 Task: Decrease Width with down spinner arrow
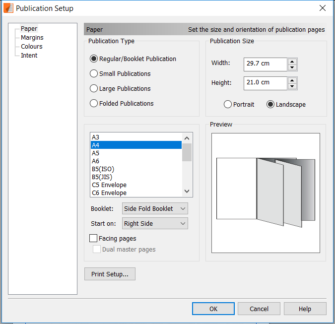coord(292,67)
